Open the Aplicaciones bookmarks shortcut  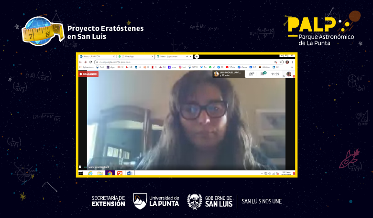[x=87, y=67]
